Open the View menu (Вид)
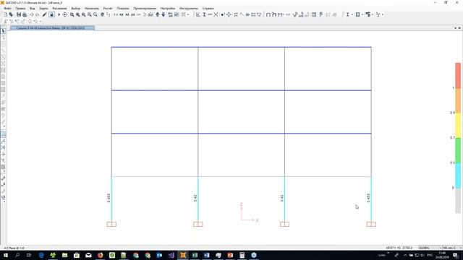This screenshot has height=260, width=463. tap(32, 8)
